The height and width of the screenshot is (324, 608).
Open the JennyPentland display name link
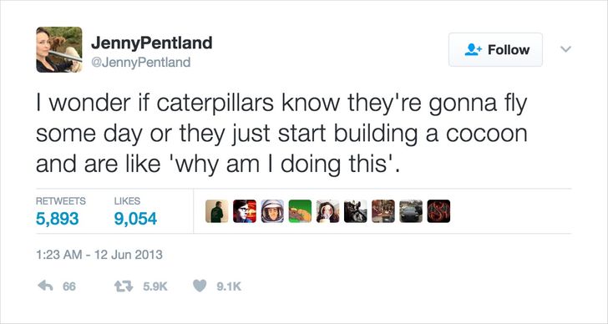pyautogui.click(x=152, y=43)
